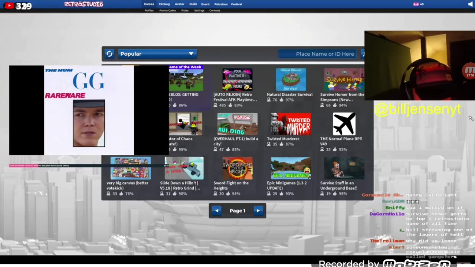Open the Popular sort dropdown
The height and width of the screenshot is (267, 475).
[x=157, y=54]
